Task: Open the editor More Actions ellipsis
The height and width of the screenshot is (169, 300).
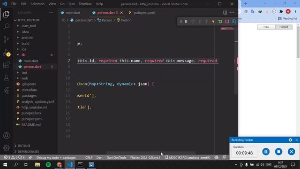Action: (232, 13)
